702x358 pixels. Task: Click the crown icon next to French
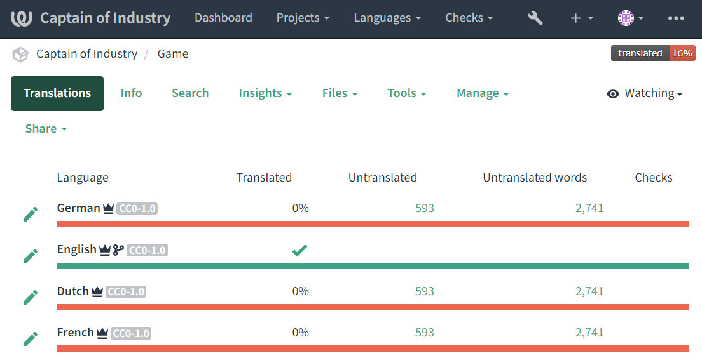(102, 333)
